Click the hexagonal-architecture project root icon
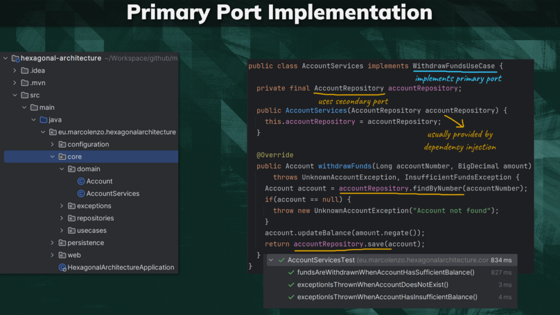The image size is (560, 315). [15, 58]
